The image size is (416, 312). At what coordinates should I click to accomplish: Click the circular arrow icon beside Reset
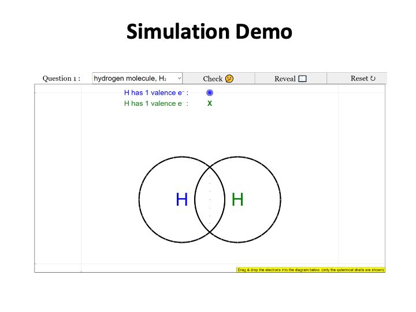pyautogui.click(x=373, y=78)
